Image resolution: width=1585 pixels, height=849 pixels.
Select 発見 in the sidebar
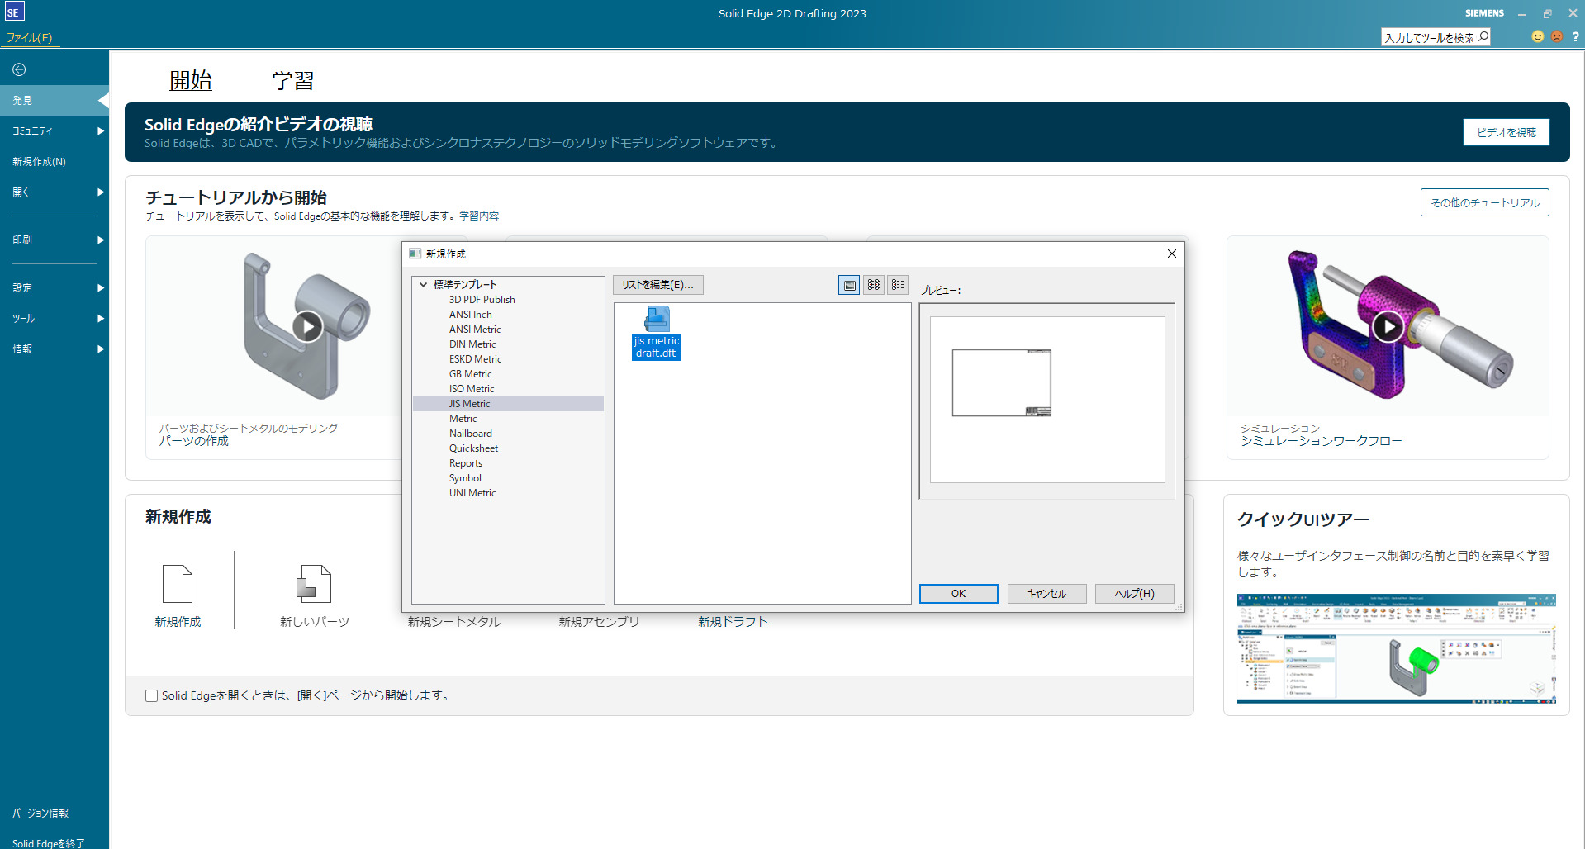pos(55,100)
